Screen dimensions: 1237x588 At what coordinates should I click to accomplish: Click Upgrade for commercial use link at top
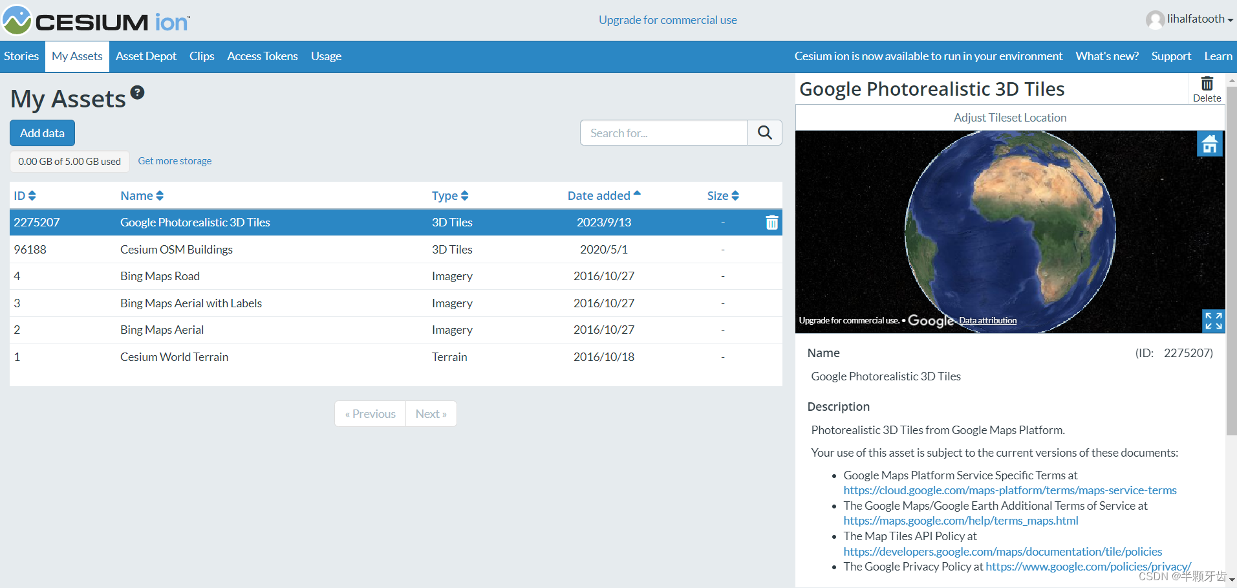click(668, 20)
